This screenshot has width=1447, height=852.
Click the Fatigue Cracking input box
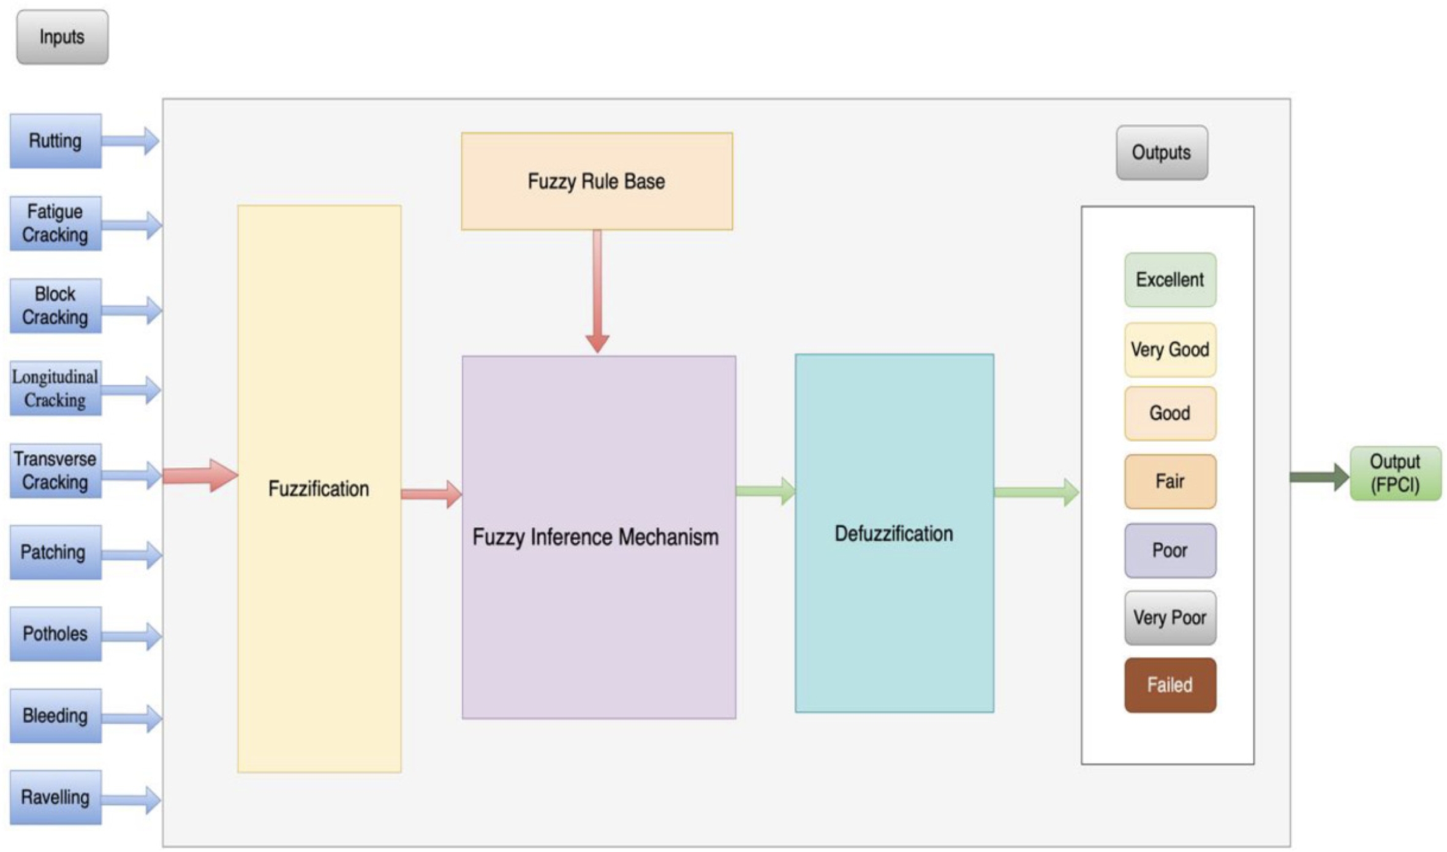coord(55,223)
